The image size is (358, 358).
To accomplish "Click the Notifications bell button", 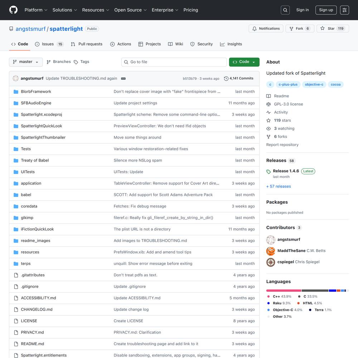I will pos(266,29).
